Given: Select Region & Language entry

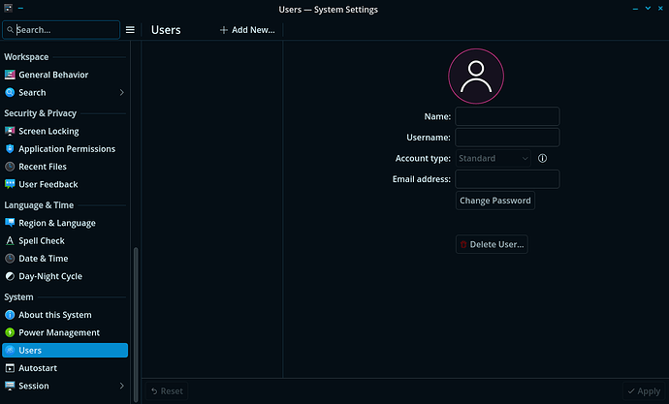Looking at the screenshot, I should coord(56,223).
